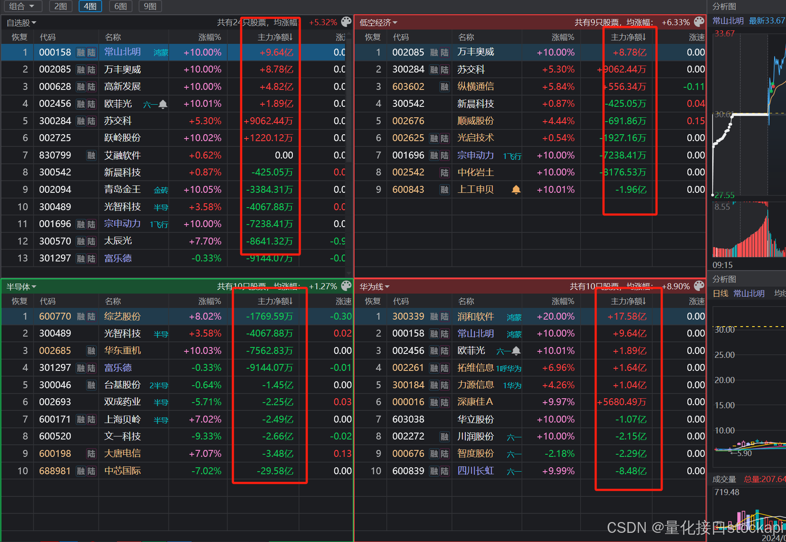786x542 pixels.
Task: Select the 4图 layout tab
Action: pyautogui.click(x=90, y=6)
